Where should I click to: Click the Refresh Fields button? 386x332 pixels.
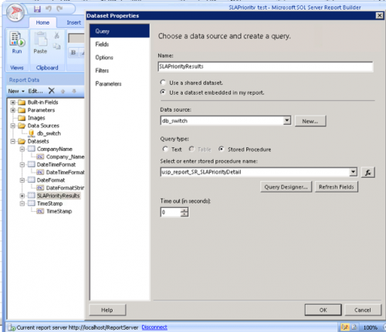(337, 187)
